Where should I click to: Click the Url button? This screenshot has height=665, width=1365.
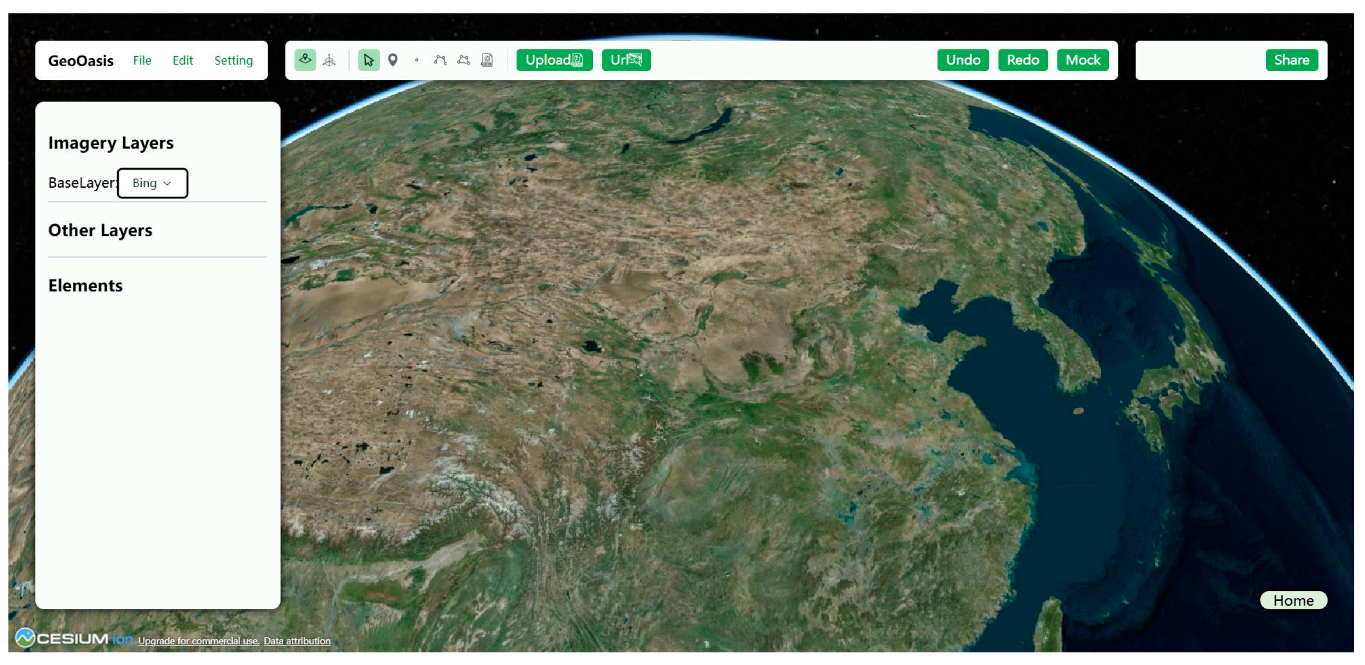tap(625, 60)
